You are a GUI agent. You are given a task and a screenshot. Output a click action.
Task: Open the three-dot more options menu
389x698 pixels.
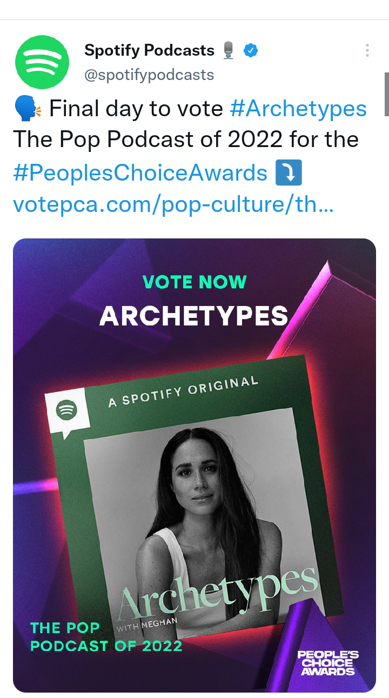pos(367,51)
